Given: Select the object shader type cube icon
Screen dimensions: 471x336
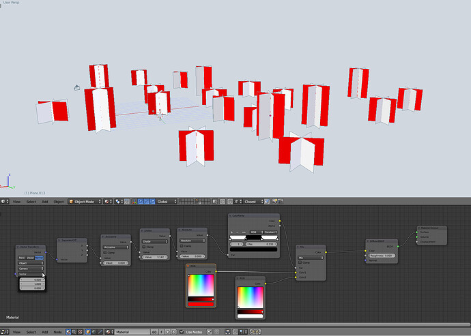Looking at the screenshot, I should (88, 332).
